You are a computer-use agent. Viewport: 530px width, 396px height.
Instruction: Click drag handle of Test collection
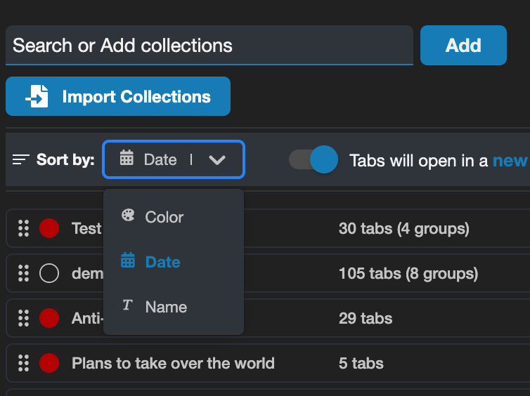pyautogui.click(x=23, y=229)
